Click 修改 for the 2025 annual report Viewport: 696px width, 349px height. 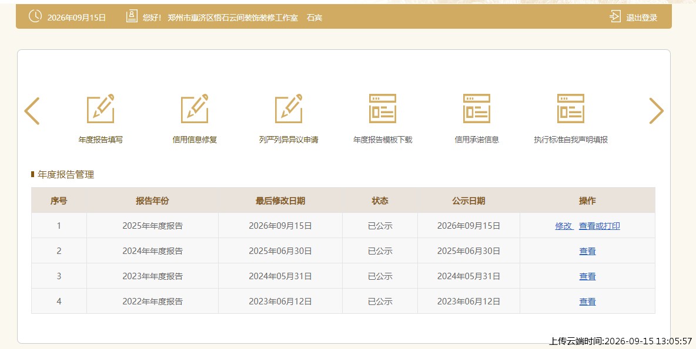tap(564, 226)
